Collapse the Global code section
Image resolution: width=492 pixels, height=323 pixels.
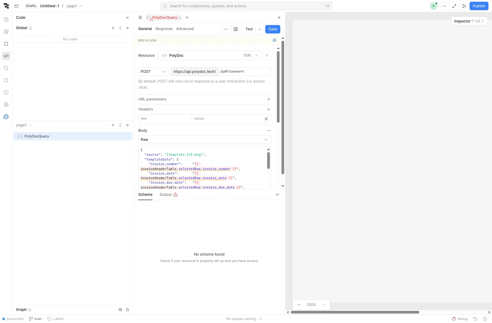click(120, 28)
